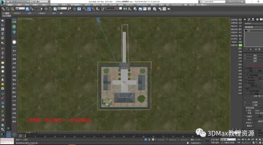This screenshot has height=145, width=263.
Task: Click the Auto Key button
Action: [215, 139]
